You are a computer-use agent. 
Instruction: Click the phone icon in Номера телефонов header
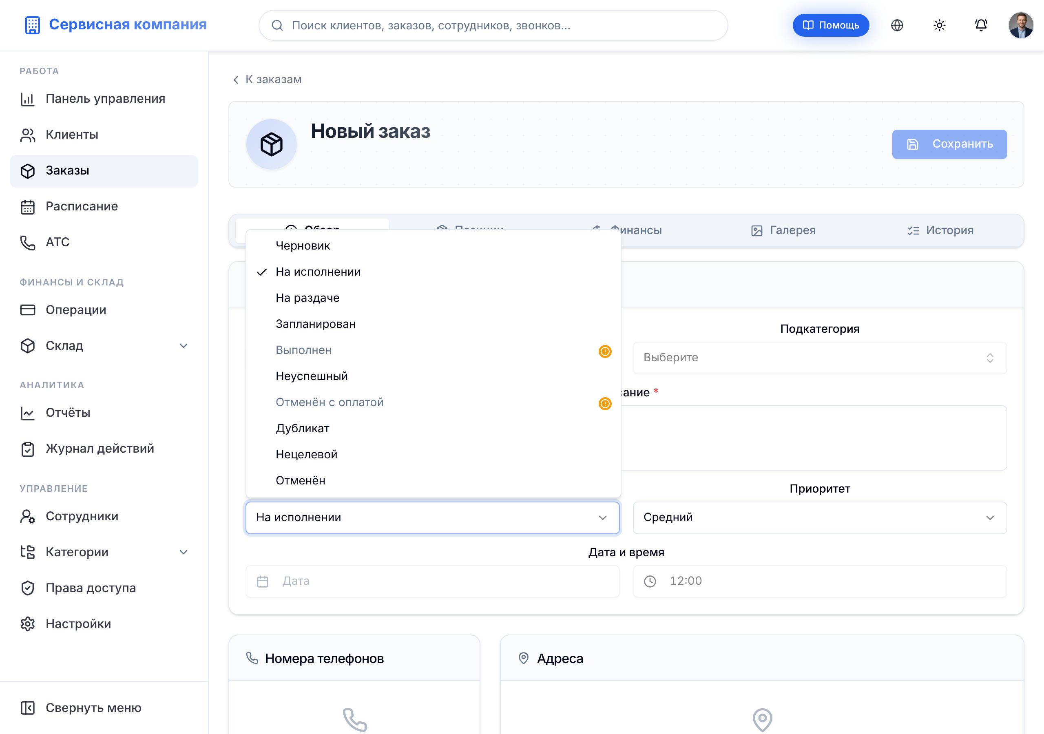(x=252, y=658)
